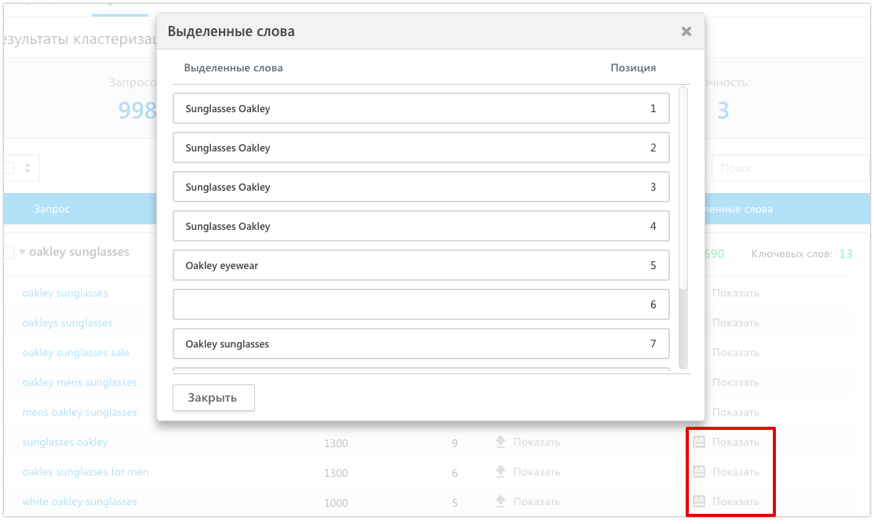Click AB icon in sunglasses oakley row
Screen dimensions: 874x524
coord(699,442)
